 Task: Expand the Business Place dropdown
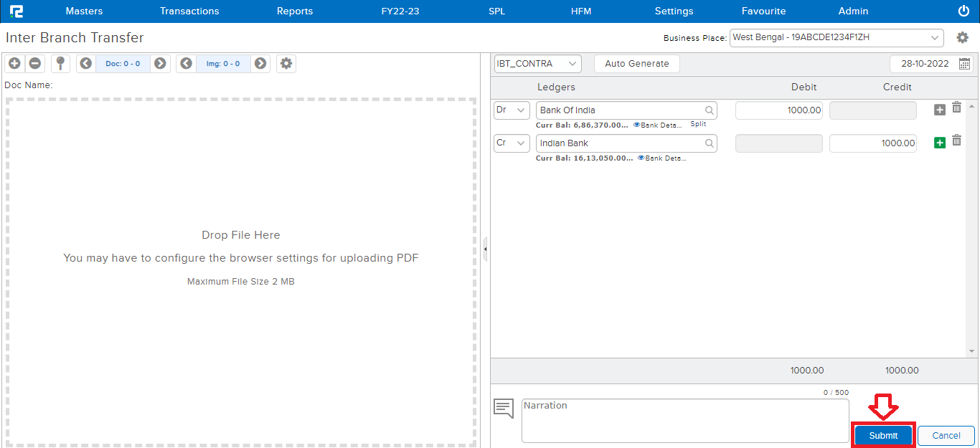click(935, 37)
